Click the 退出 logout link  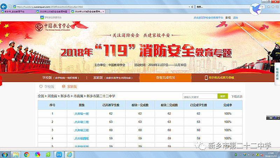(236, 18)
